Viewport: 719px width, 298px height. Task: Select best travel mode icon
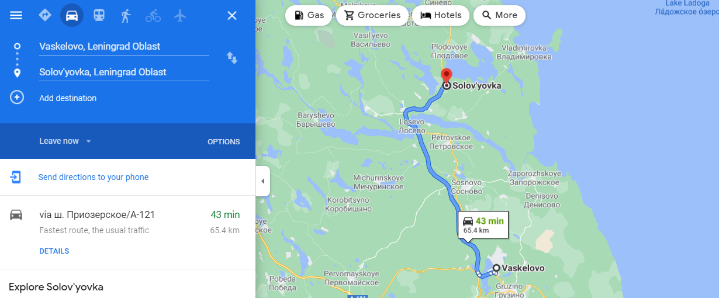pos(45,15)
